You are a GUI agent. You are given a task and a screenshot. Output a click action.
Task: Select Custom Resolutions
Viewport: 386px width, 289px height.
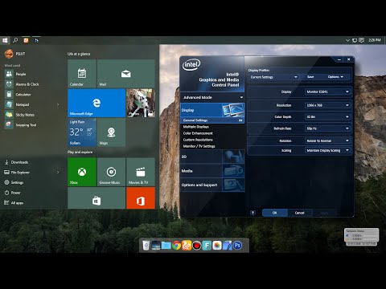[198, 140]
